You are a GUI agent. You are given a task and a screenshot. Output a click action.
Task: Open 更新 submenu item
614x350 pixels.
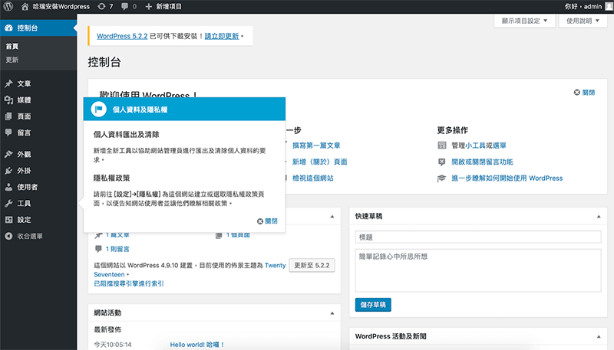click(x=12, y=60)
